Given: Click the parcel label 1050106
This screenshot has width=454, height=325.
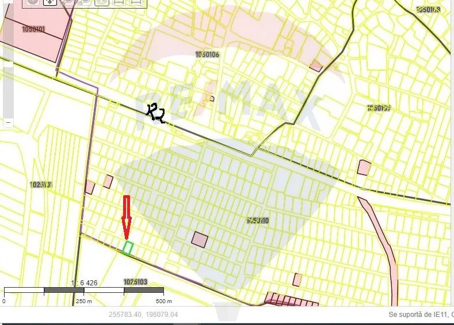Looking at the screenshot, I should (207, 55).
